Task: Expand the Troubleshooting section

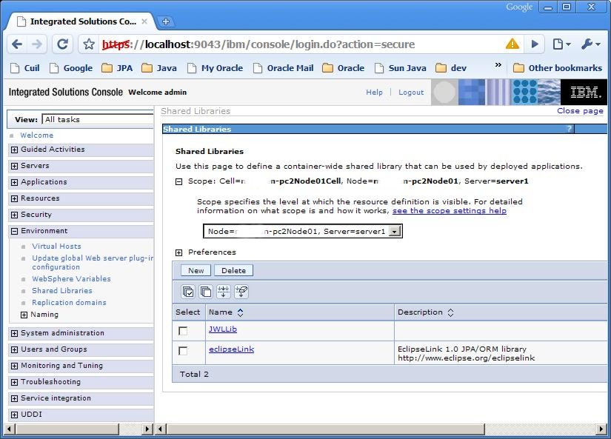Action: [x=14, y=383]
